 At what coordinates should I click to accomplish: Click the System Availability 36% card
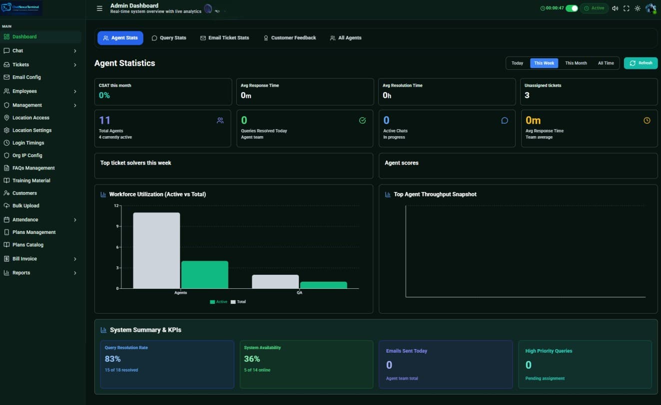coord(307,365)
